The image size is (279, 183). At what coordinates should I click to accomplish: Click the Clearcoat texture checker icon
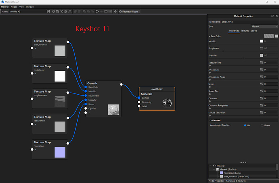[x=261, y=98]
